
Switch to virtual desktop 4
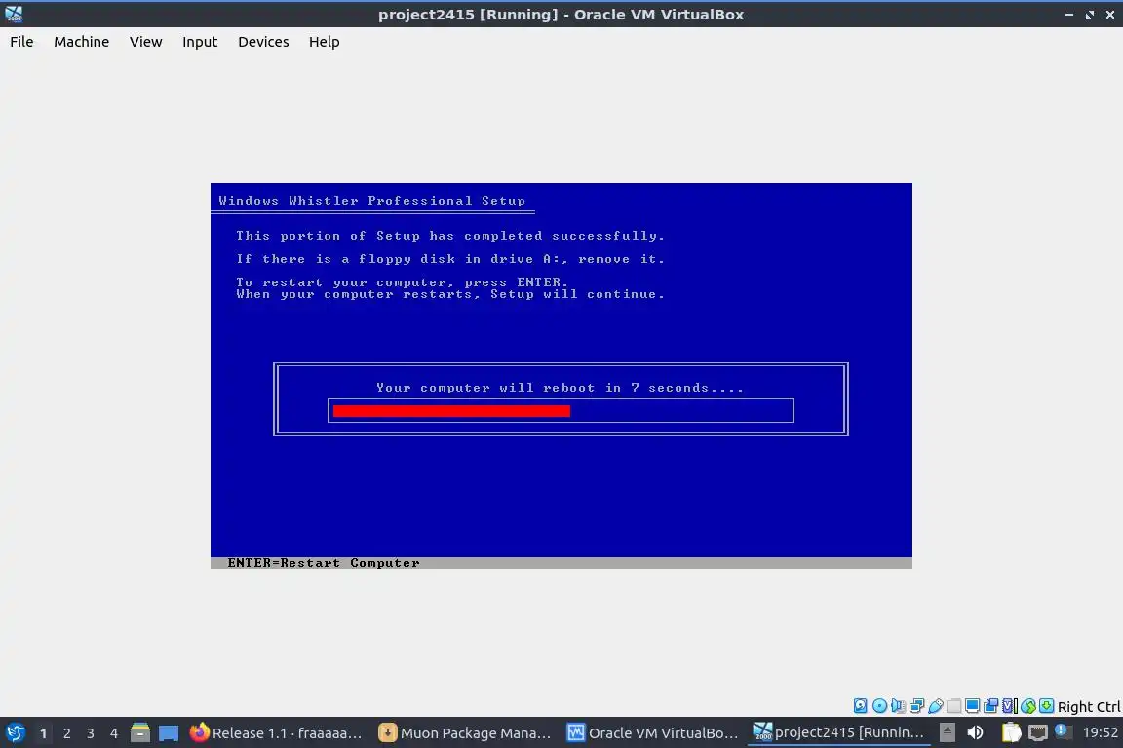point(114,733)
